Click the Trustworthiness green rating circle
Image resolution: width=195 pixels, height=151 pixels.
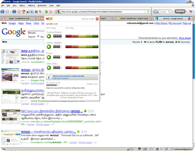pyautogui.click(x=49, y=36)
